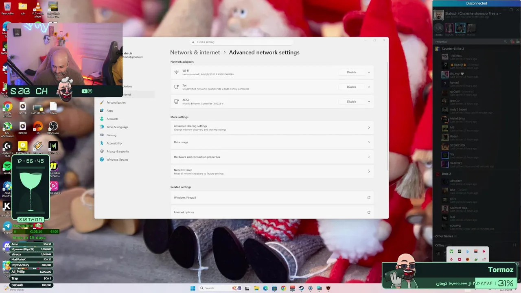The image size is (521, 293).
Task: Launch PotPlayer 64 desktop shortcut
Action: point(23,147)
